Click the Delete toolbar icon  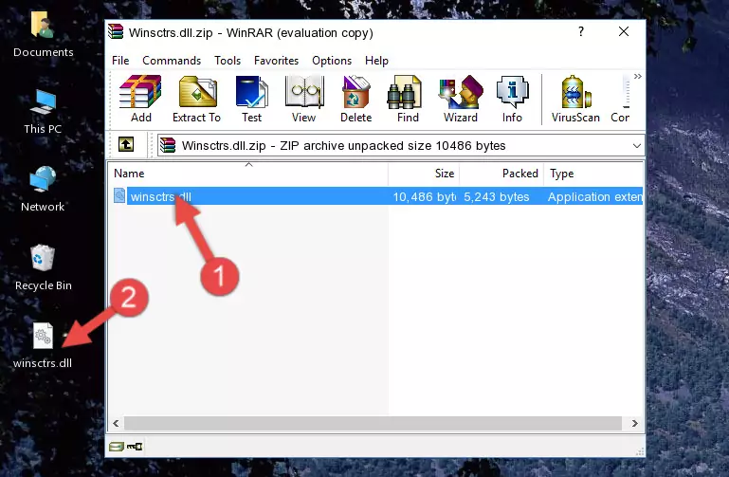pyautogui.click(x=355, y=99)
